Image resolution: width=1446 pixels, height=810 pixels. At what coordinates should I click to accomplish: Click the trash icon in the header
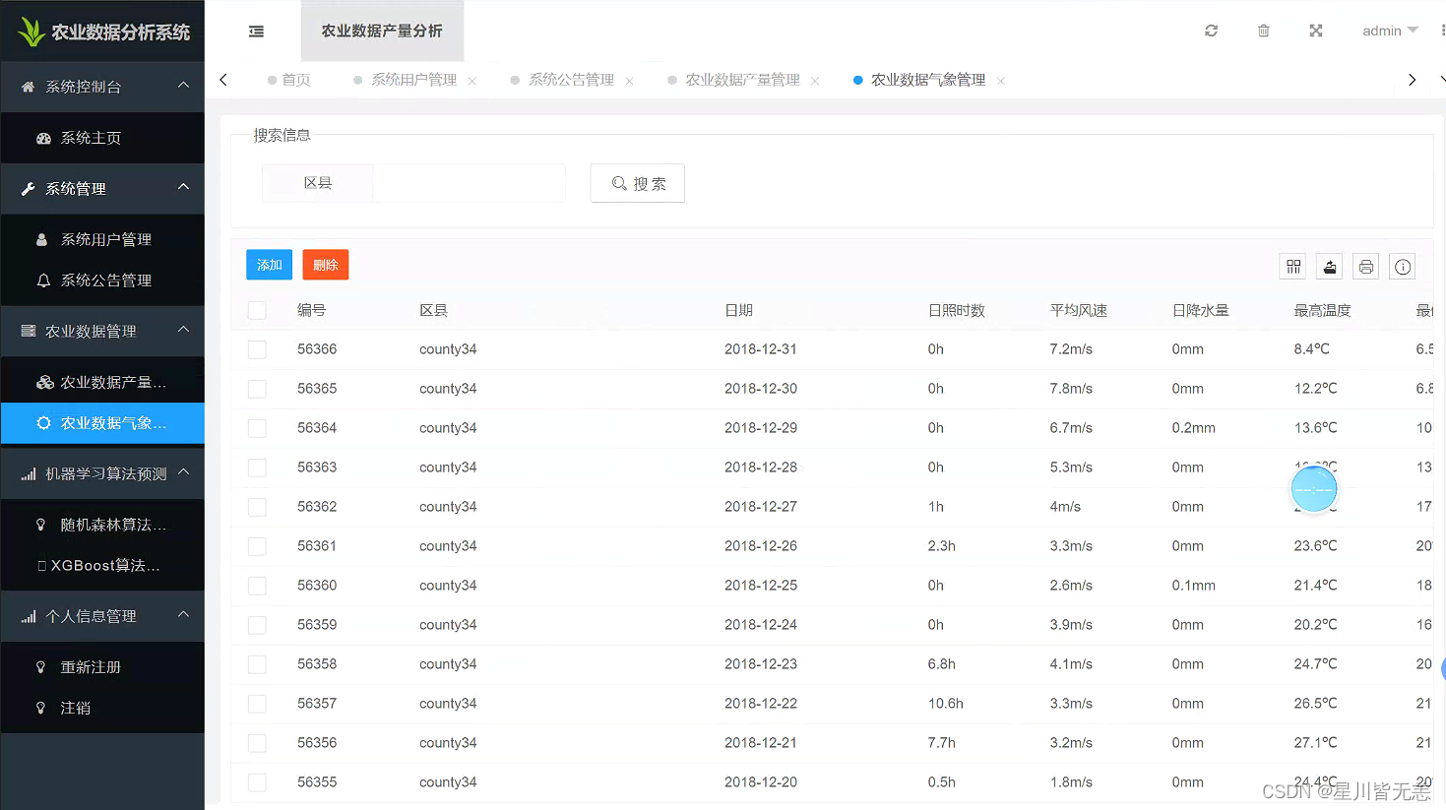click(x=1264, y=31)
